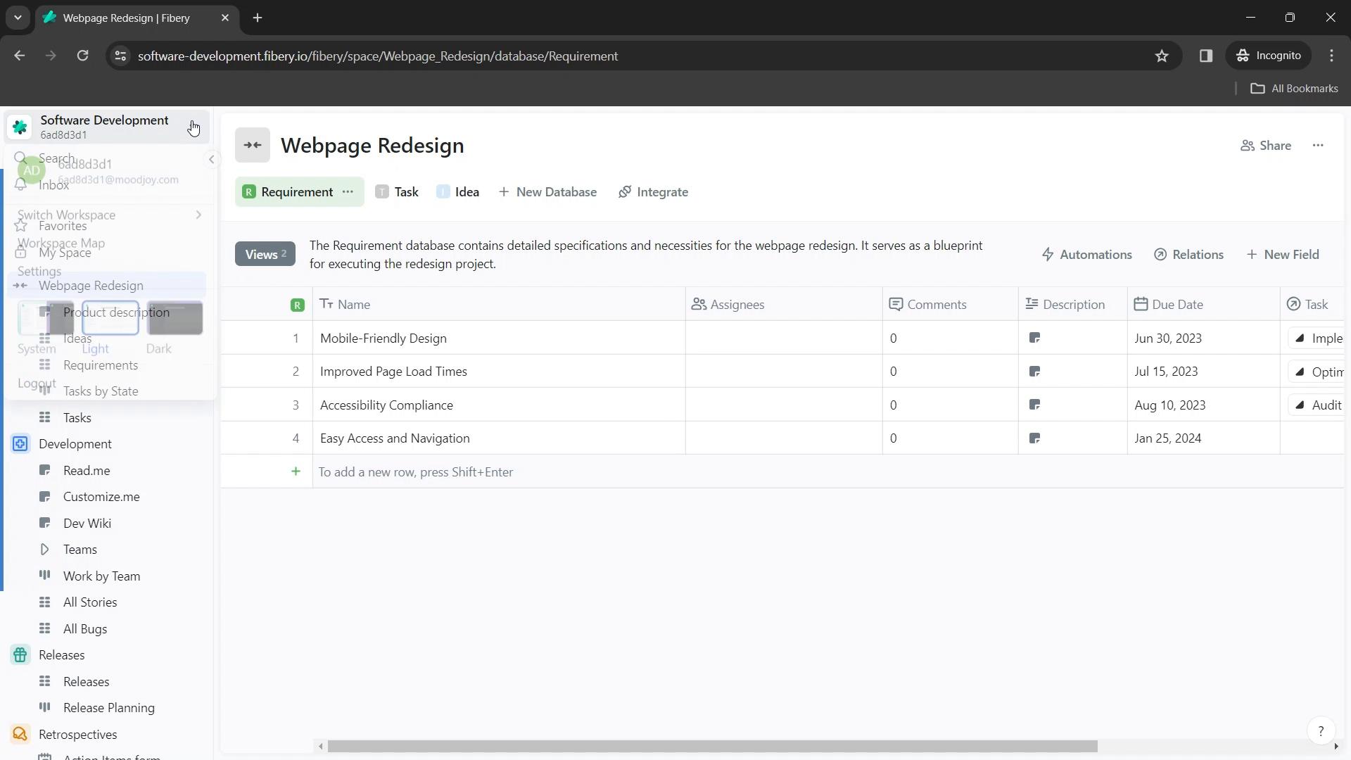Enable the Incognito mode indicator
The width and height of the screenshot is (1351, 760).
pos(1272,56)
